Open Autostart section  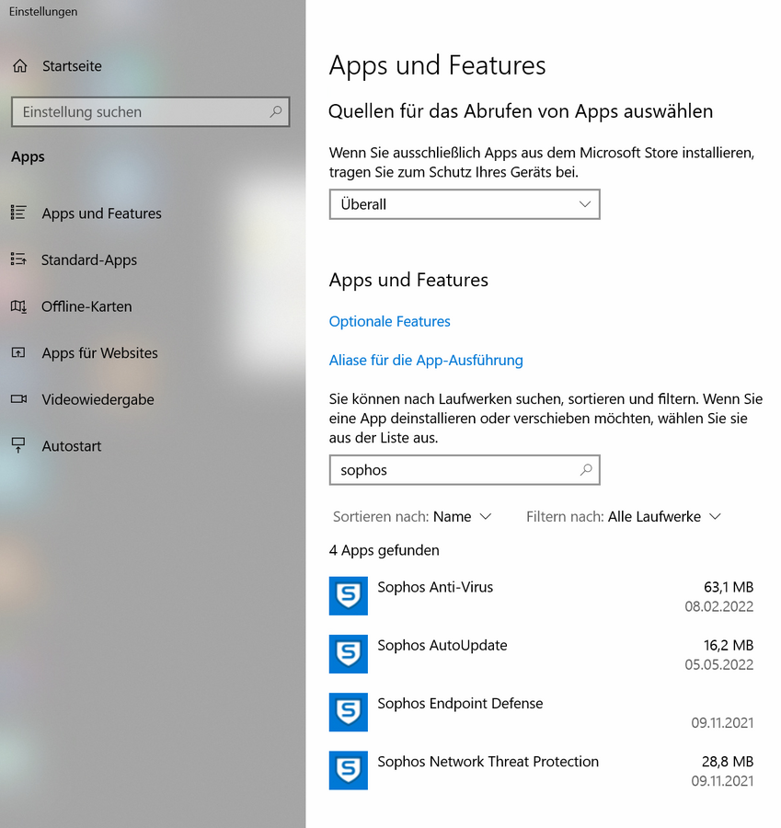(72, 446)
